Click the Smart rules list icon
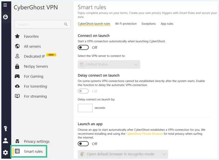 pyautogui.click(x=17, y=151)
